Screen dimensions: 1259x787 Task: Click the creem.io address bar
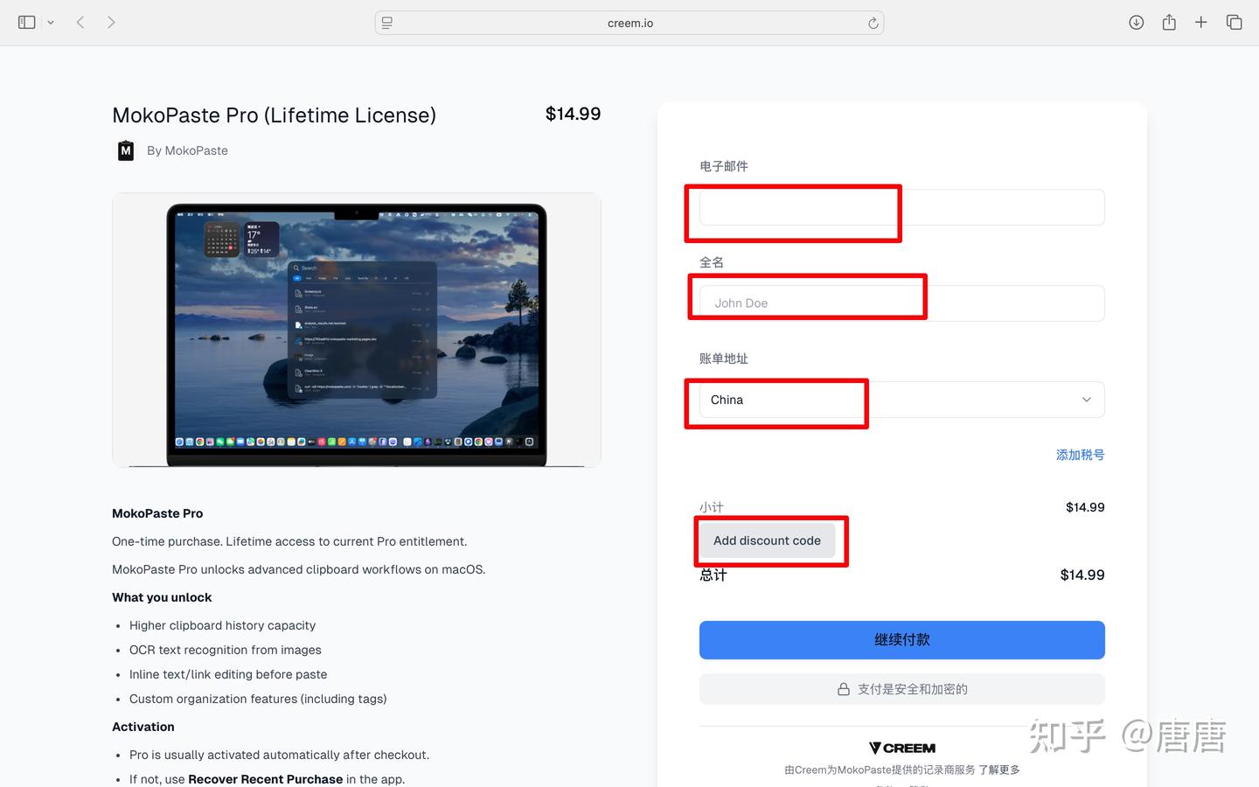[629, 23]
